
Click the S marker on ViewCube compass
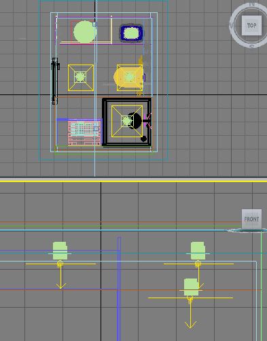point(252,46)
